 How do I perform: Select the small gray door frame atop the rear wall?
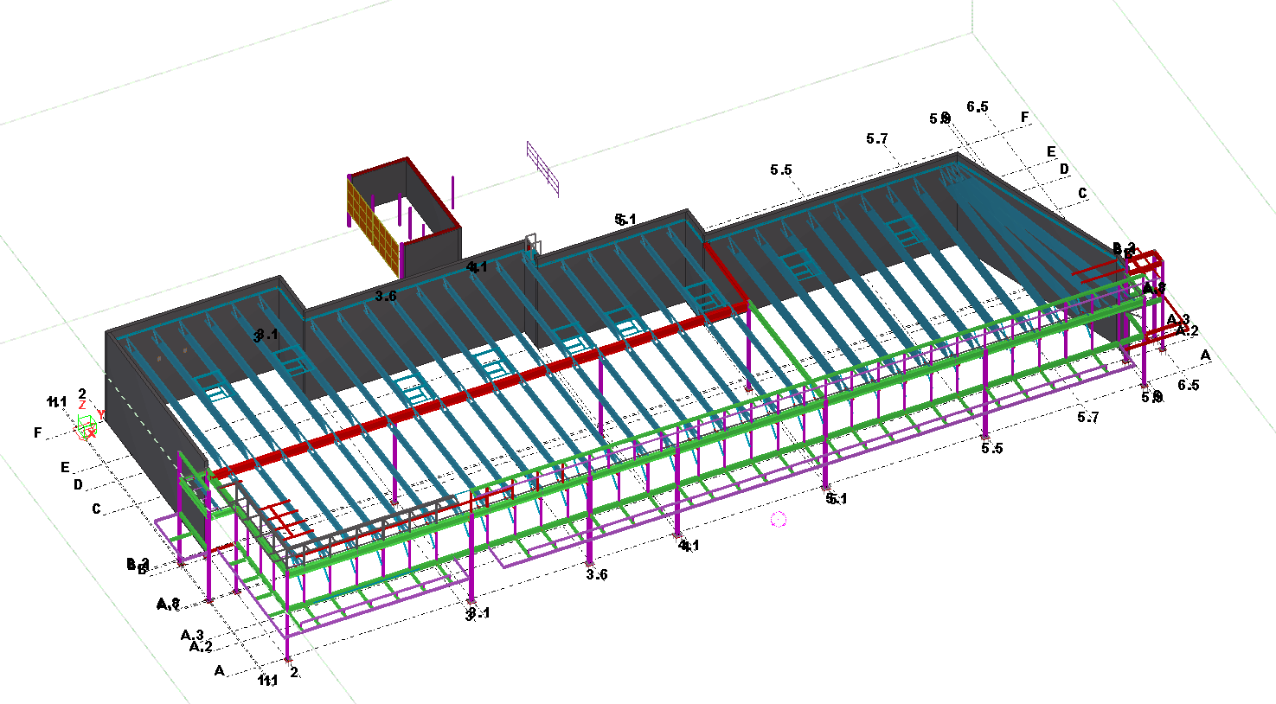pos(532,246)
